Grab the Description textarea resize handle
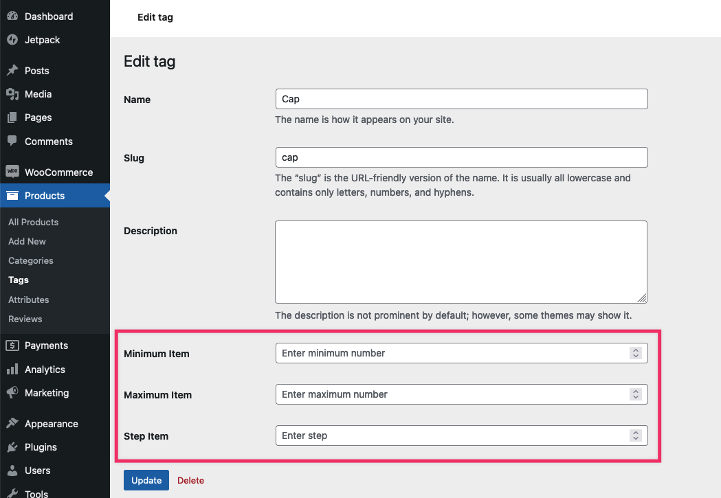721x498 pixels. click(x=643, y=298)
